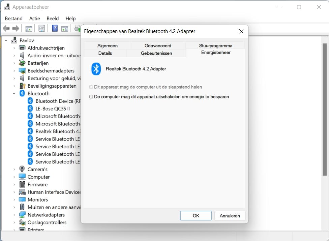Click the Batterijen icon in the device tree
Viewport: 329px width, 241px height.
pos(22,63)
